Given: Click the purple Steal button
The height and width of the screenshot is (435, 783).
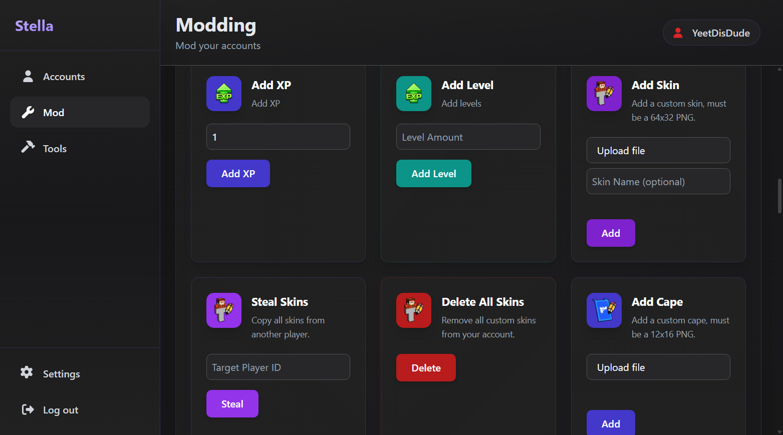Looking at the screenshot, I should click(x=232, y=404).
